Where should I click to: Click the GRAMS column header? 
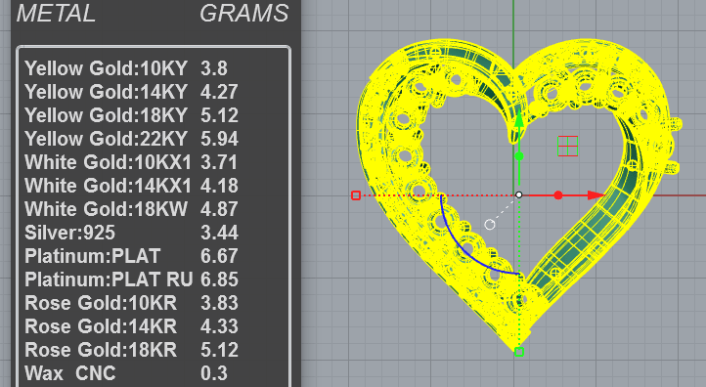tap(244, 13)
